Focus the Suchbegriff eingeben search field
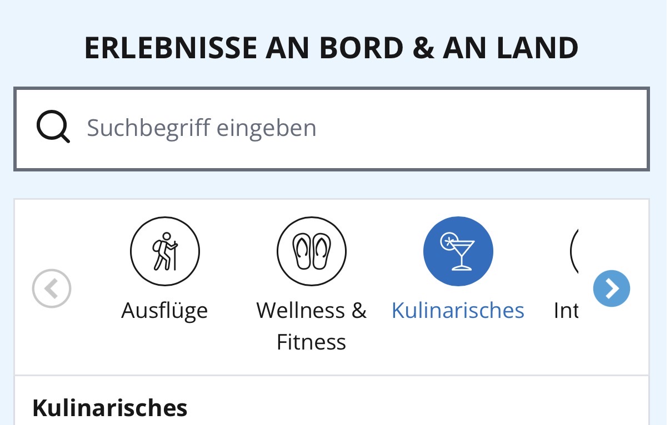Screen dimensions: 670x425 332,129
